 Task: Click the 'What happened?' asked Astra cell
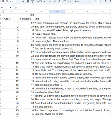[63, 30]
